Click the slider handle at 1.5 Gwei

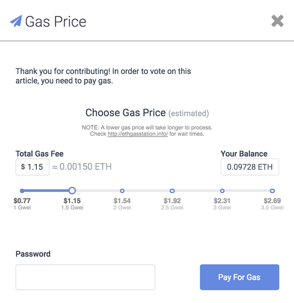(x=72, y=191)
